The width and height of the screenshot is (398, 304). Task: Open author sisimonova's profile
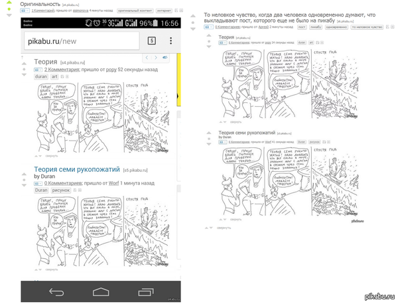[80, 11]
